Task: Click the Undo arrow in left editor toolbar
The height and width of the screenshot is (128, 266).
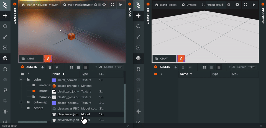Action: pyautogui.click(x=5, y=90)
